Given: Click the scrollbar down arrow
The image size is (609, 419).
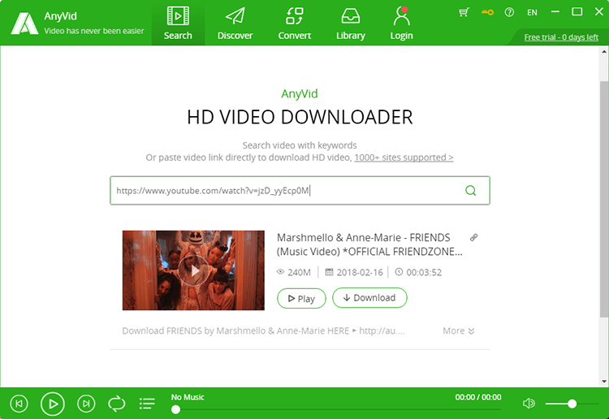Looking at the screenshot, I should (x=604, y=382).
